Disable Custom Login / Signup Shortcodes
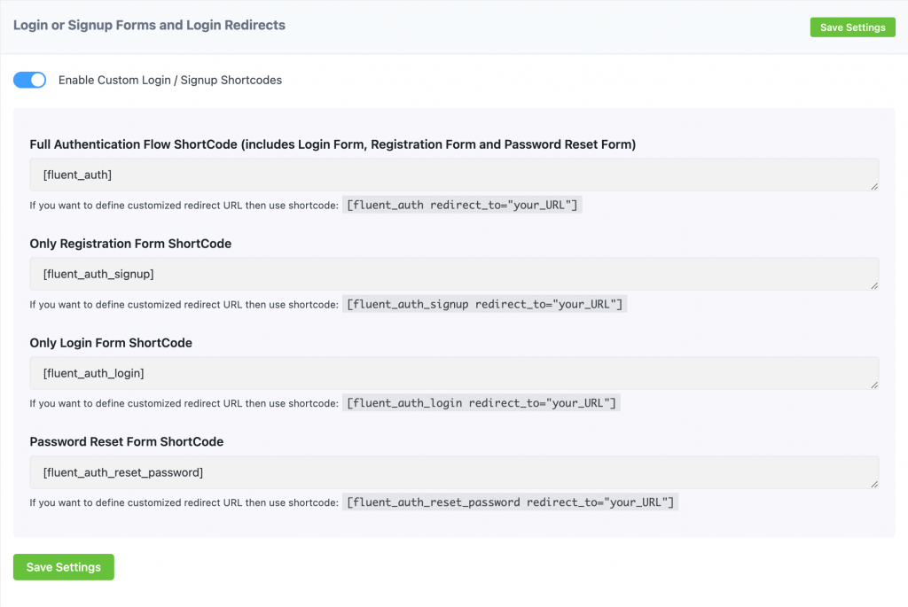 [x=29, y=80]
